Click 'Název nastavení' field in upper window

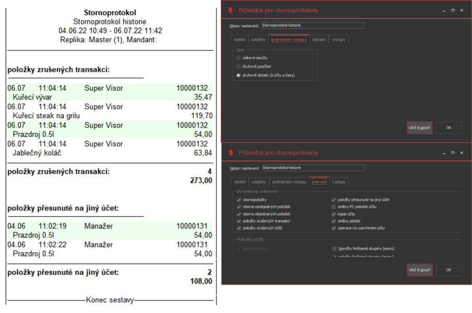(x=313, y=25)
